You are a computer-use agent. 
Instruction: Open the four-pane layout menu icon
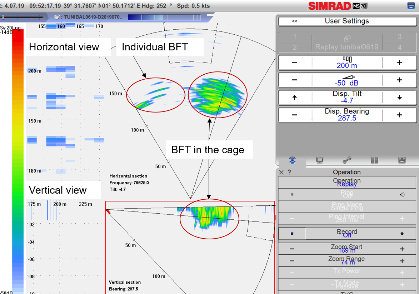(374, 160)
